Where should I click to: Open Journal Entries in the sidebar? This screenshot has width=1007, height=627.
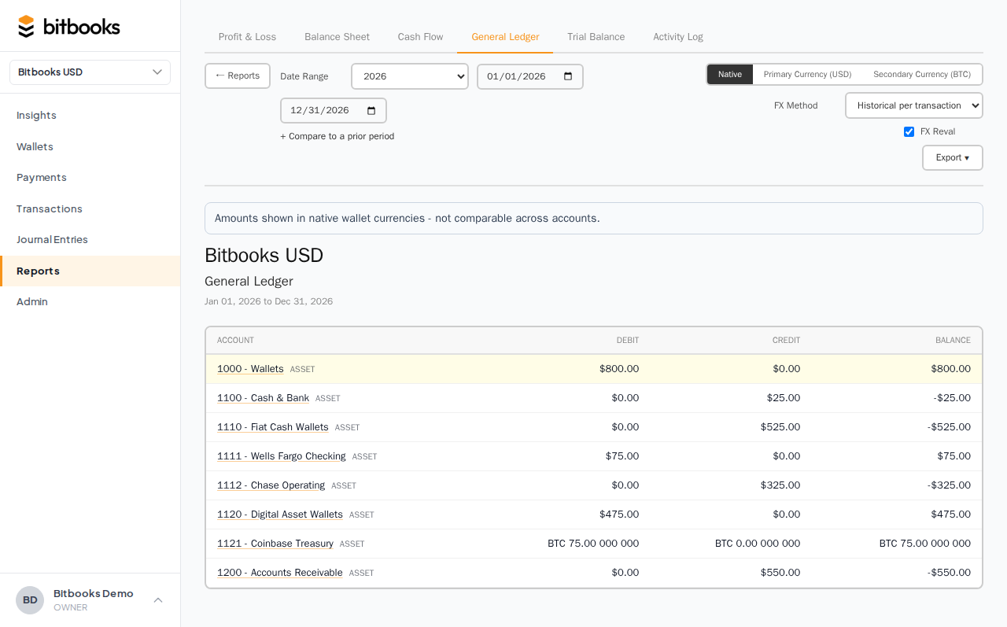90,240
